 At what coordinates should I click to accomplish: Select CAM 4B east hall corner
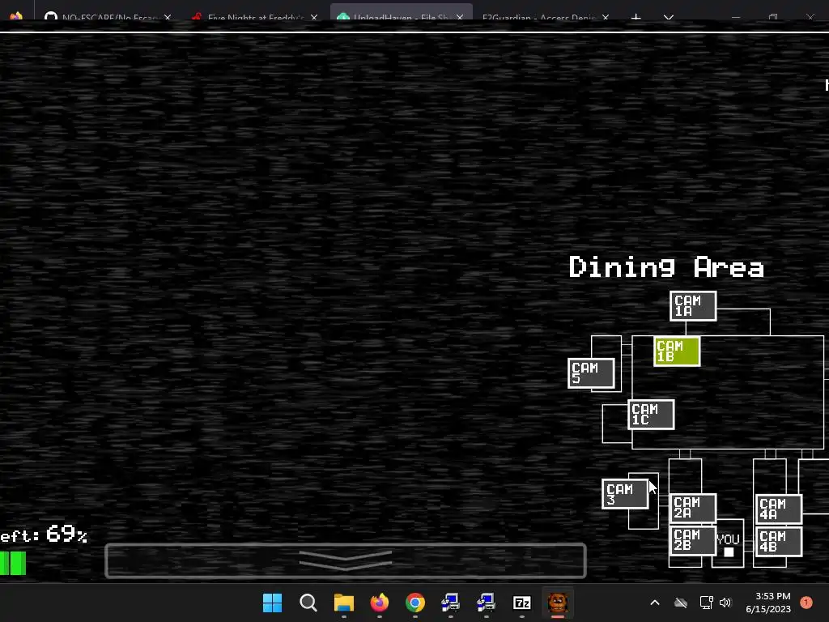[x=779, y=542]
